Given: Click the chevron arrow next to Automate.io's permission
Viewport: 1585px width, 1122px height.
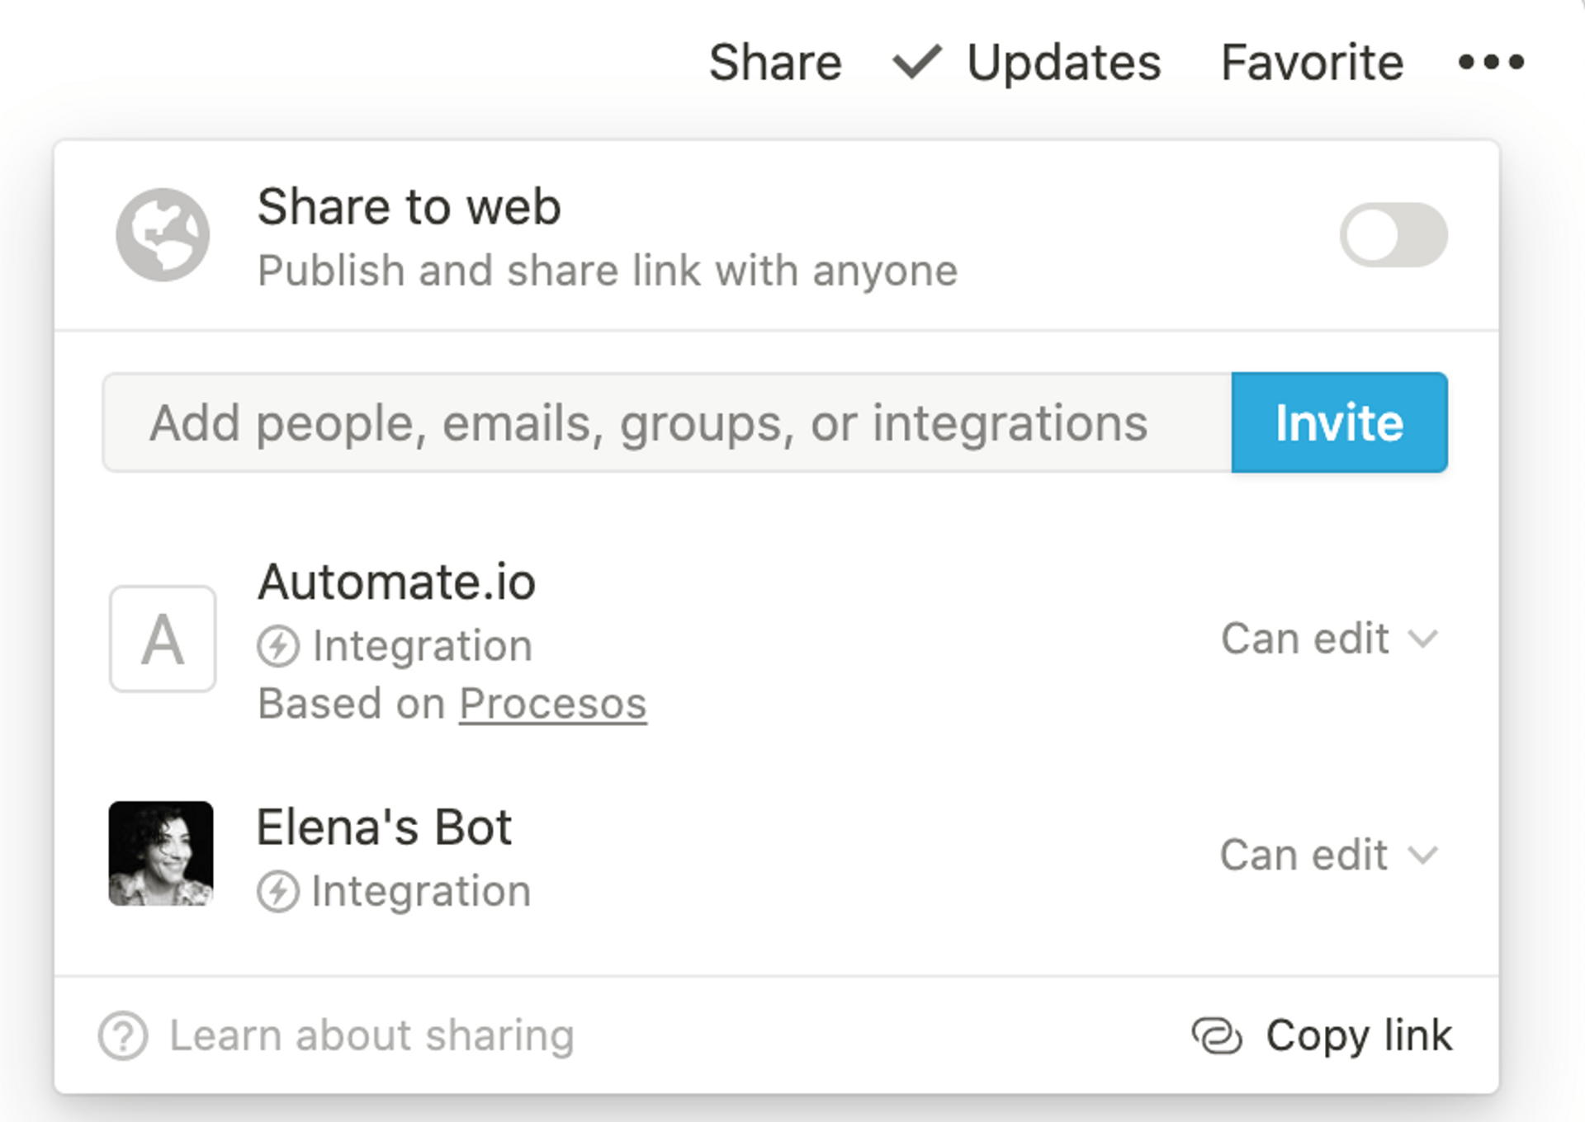Looking at the screenshot, I should click(x=1423, y=639).
